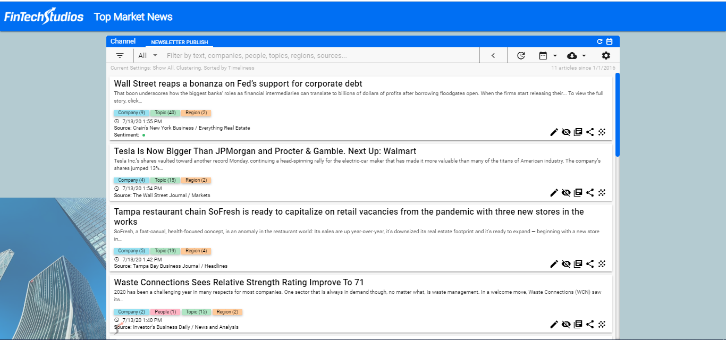Hide the Tampa SoFresh article
Screen dimensions: 726x340
(x=566, y=263)
